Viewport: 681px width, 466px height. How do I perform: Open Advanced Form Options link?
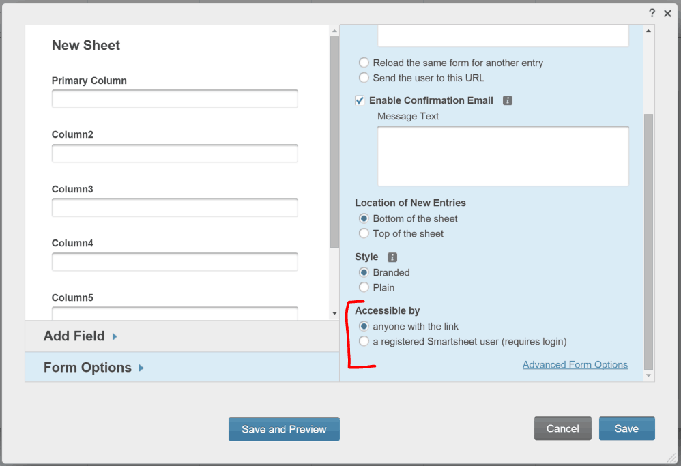pyautogui.click(x=575, y=364)
